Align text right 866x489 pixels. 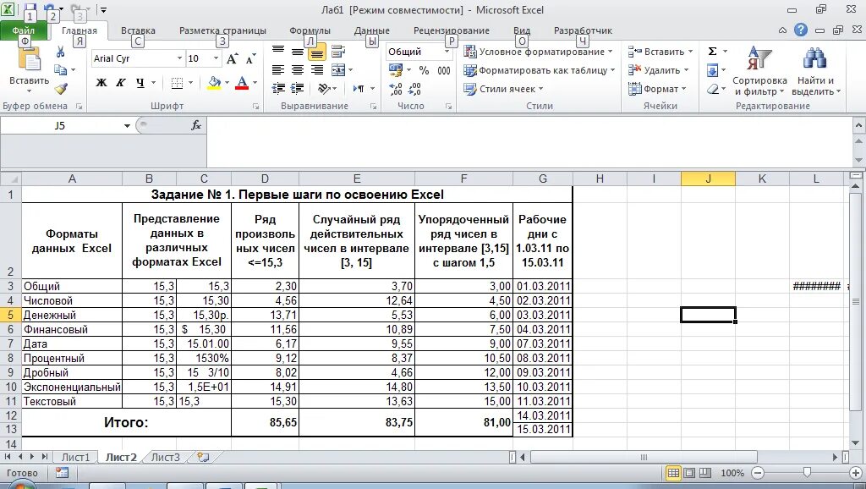tap(317, 70)
